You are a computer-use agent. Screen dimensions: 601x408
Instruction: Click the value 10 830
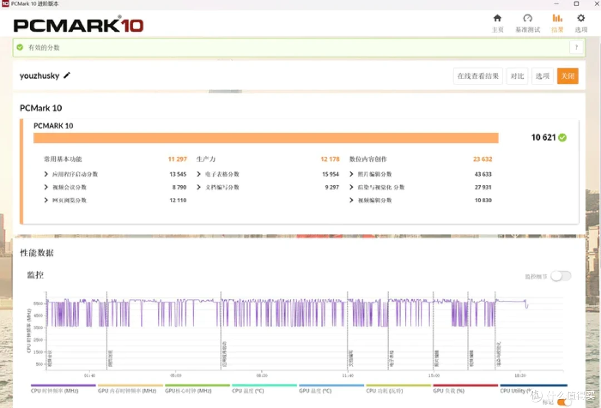pyautogui.click(x=483, y=200)
